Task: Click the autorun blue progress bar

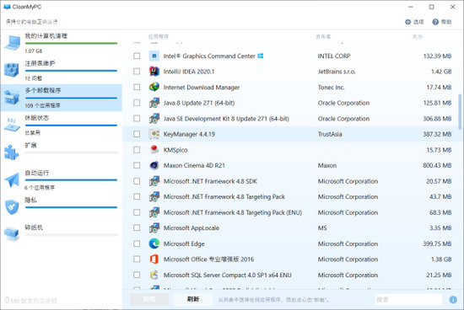Action: 71,180
